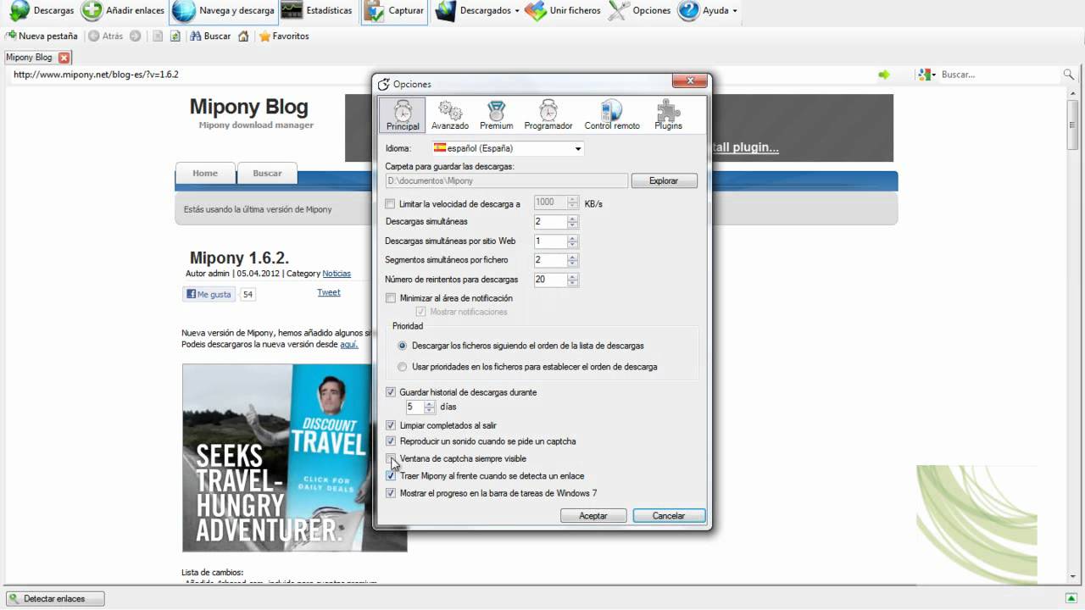Screen dimensions: 1085x610
Task: Select Descargar los ficheros siguiendo el orden
Action: point(403,346)
